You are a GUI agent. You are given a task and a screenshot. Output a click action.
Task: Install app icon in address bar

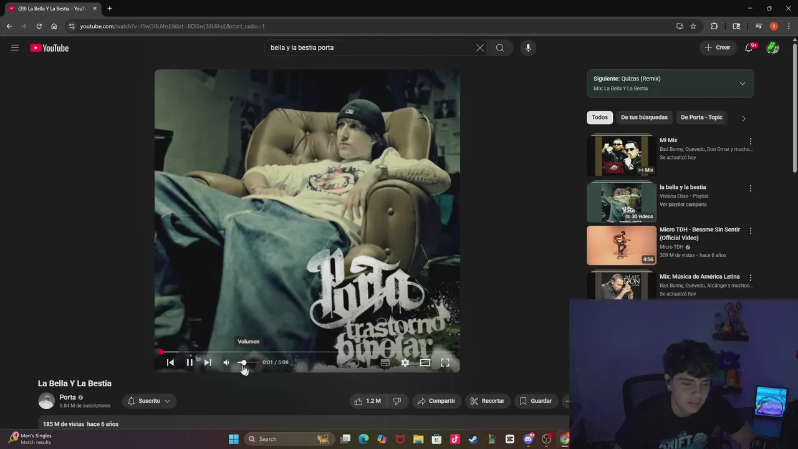[x=680, y=26]
